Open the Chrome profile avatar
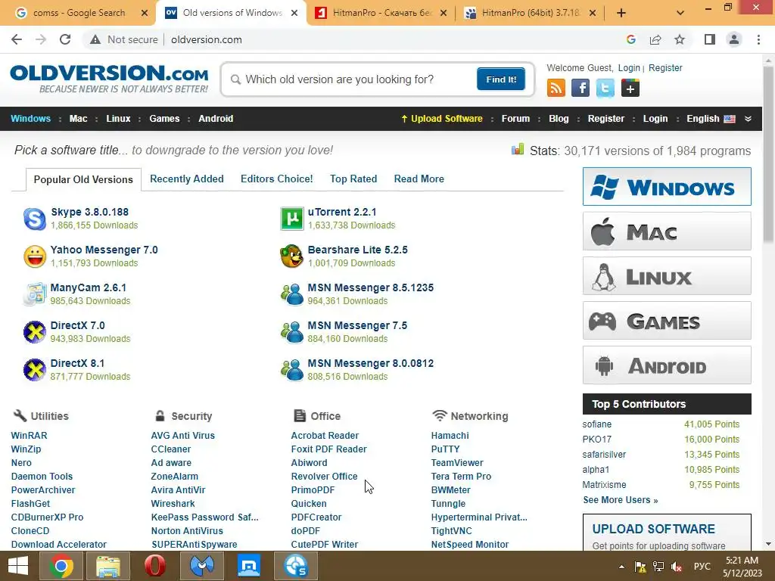 [734, 39]
